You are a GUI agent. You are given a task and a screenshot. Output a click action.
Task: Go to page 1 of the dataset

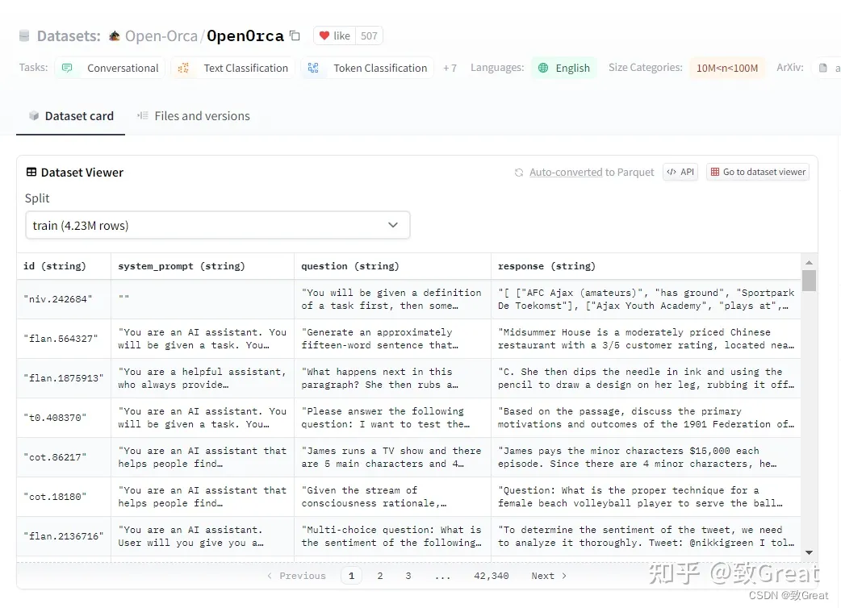(x=351, y=576)
